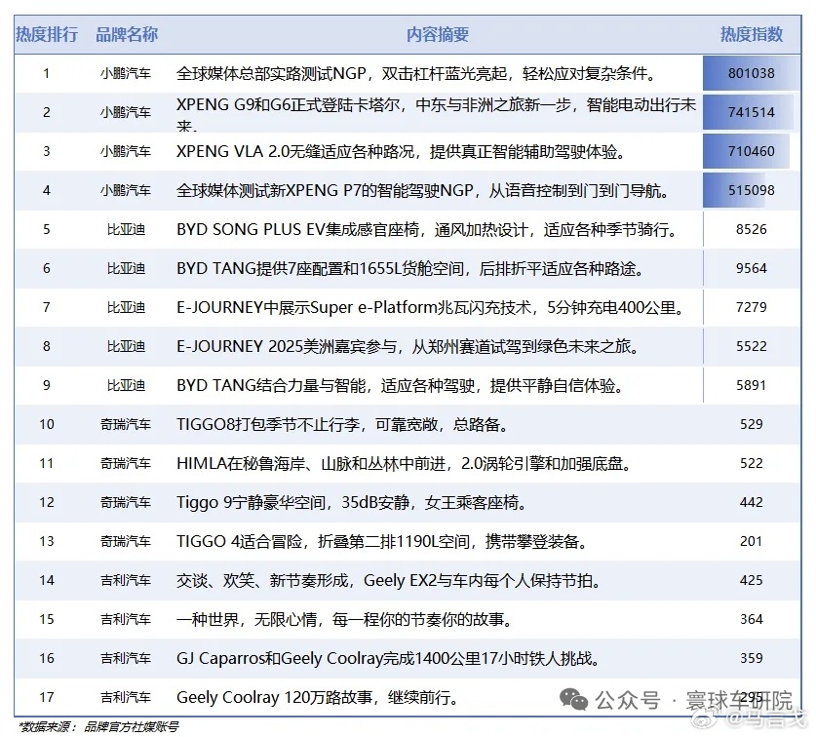Viewport: 816px width, 737px height.
Task: Click summary about XPENG VLA 2.0
Action: click(x=400, y=151)
